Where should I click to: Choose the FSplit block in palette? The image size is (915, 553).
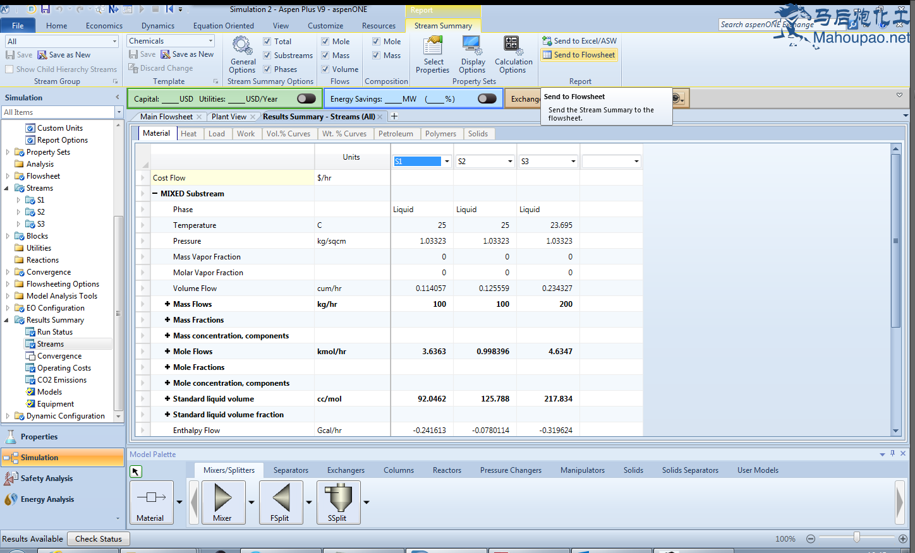pyautogui.click(x=280, y=502)
